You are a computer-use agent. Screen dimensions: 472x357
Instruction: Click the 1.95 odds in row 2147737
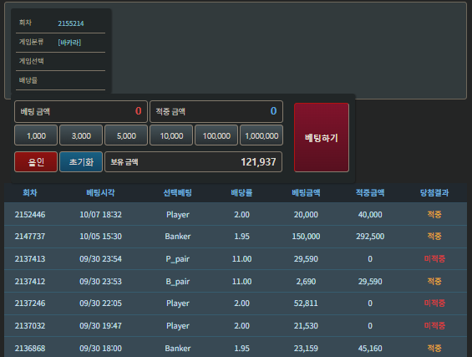click(241, 237)
